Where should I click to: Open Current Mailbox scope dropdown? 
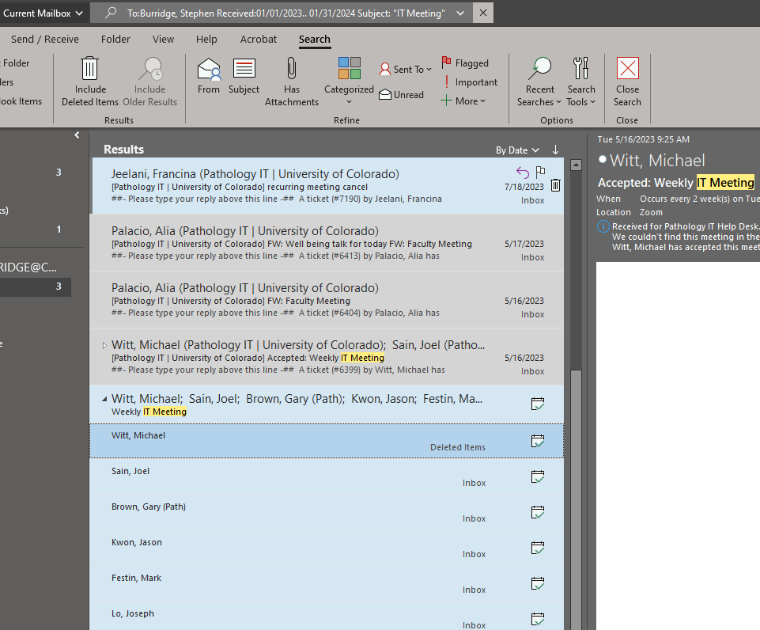(43, 13)
